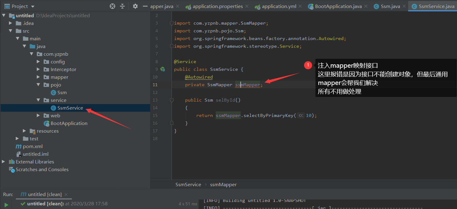Collapse the java folder arrow
Image resolution: width=457 pixels, height=209 pixels.
pyautogui.click(x=24, y=46)
